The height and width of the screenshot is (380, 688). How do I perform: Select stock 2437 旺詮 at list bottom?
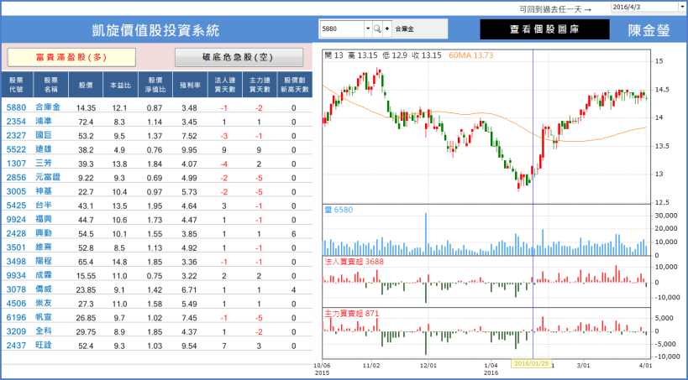click(16, 346)
